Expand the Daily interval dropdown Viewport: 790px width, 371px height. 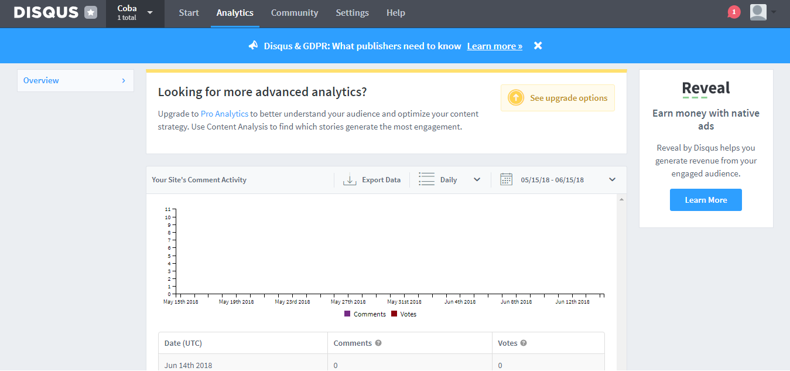point(477,180)
